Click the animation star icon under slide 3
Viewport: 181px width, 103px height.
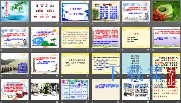(62, 24)
